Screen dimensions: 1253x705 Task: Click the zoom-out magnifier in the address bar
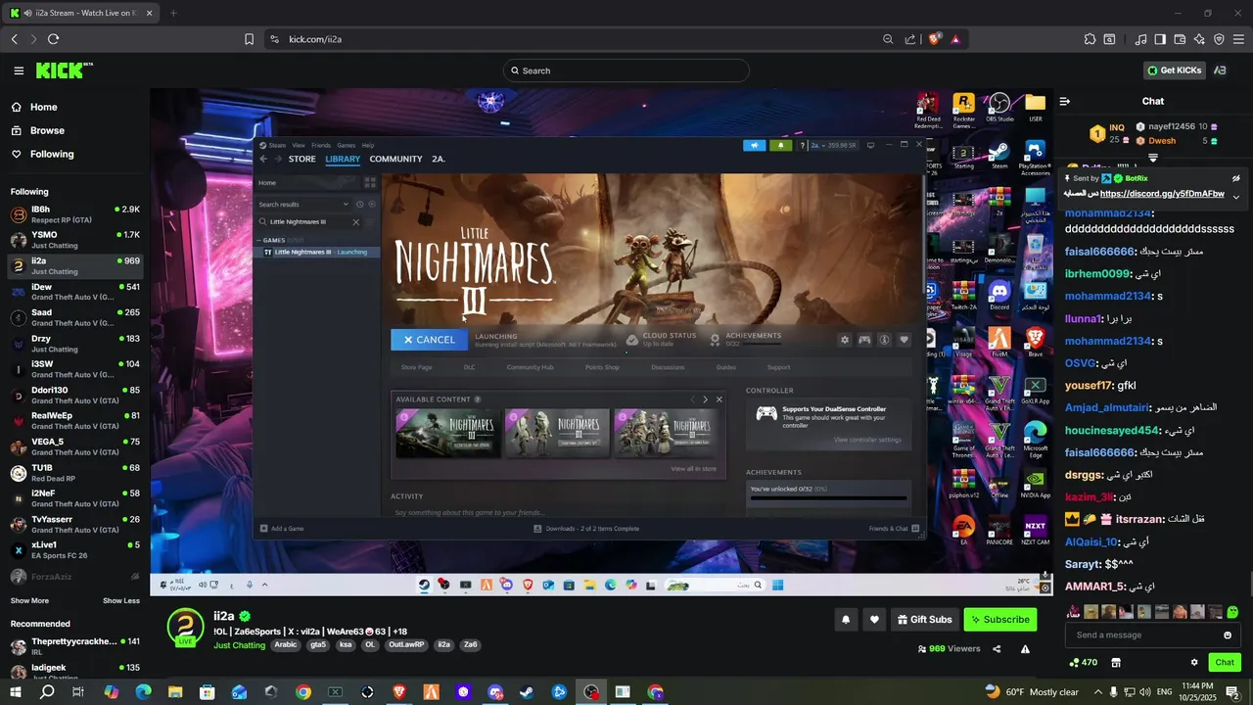pos(888,39)
